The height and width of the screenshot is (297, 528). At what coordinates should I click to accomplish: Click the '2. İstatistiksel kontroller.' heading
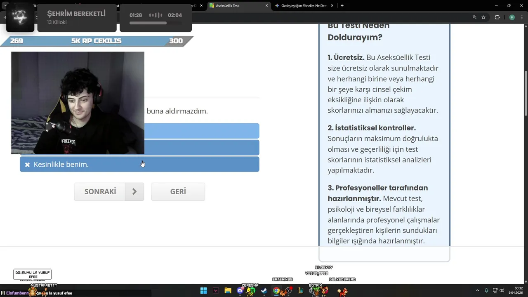tap(372, 128)
